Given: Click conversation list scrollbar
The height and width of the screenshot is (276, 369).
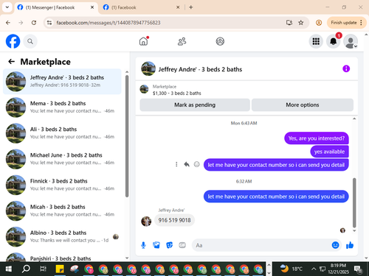Looking at the screenshot, I should pyautogui.click(x=127, y=135).
